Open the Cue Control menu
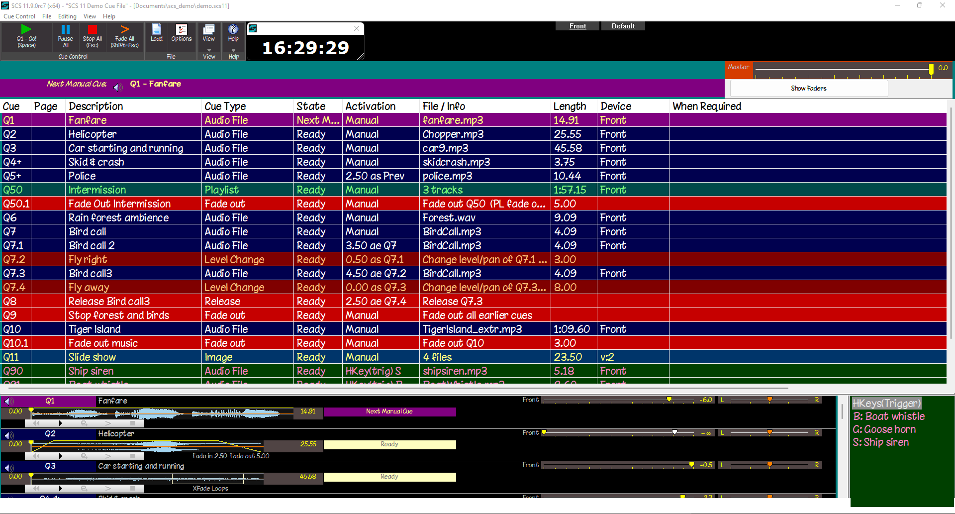 point(19,16)
